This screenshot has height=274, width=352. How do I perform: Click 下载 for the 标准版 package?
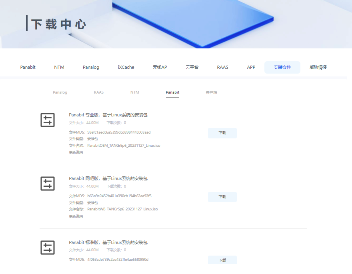[222, 260]
